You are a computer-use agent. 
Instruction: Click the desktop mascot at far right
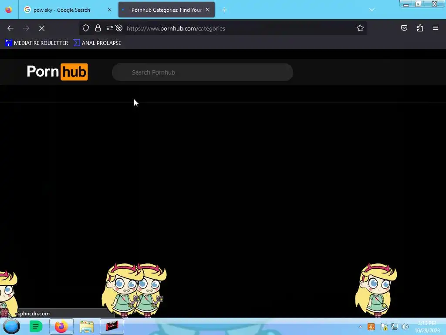pyautogui.click(x=376, y=290)
